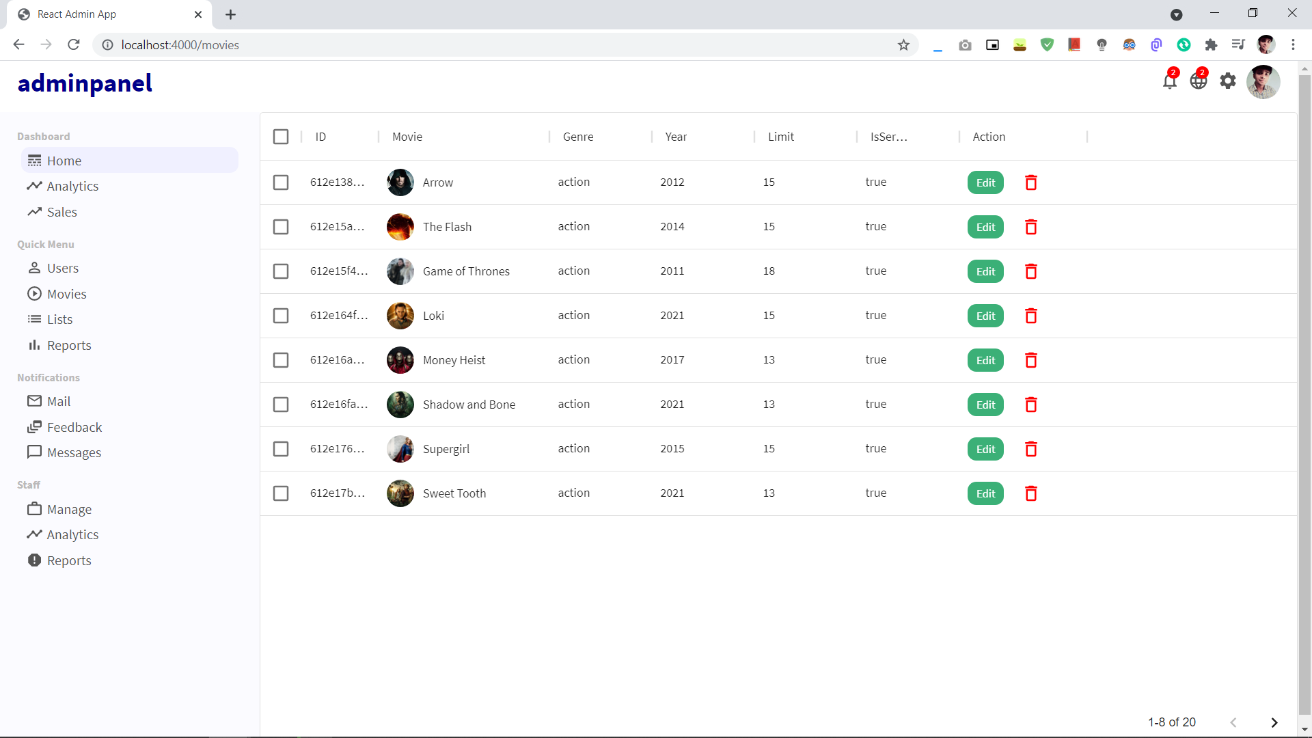Screen dimensions: 1312x738
Task: Click the notifications bell icon
Action: click(1169, 81)
